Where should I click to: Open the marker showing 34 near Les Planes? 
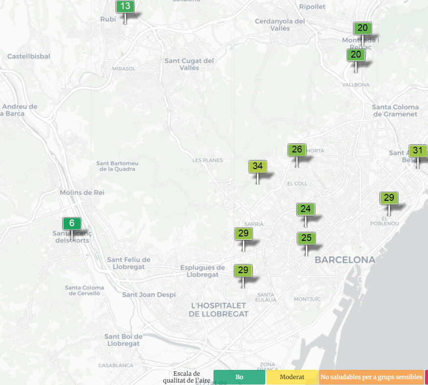click(257, 167)
